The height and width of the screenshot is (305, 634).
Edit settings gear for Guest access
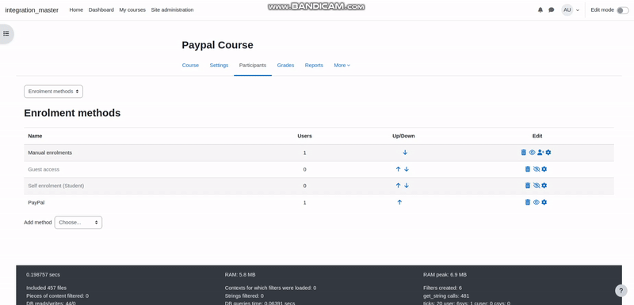[544, 169]
